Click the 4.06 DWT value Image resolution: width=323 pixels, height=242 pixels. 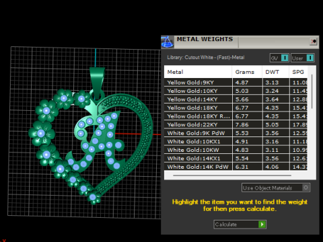[272, 167]
